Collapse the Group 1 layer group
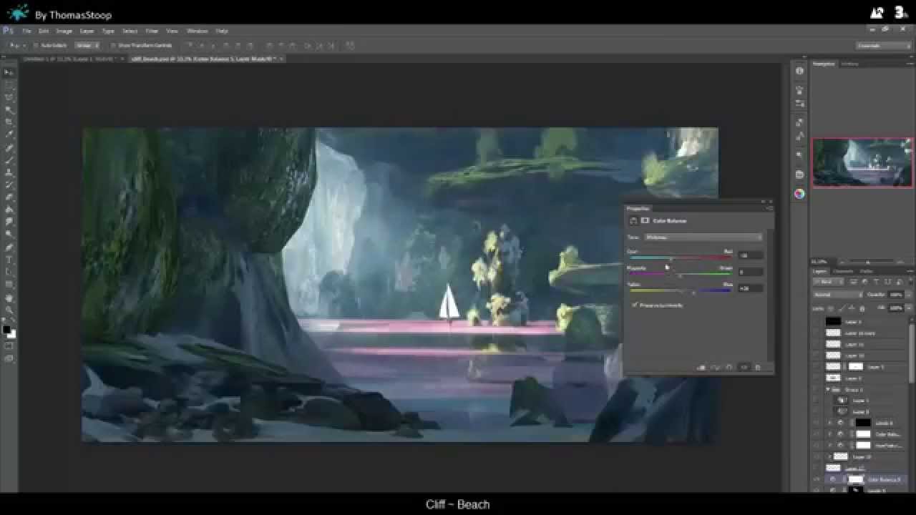Screen dimensions: 916x515 (x=829, y=390)
